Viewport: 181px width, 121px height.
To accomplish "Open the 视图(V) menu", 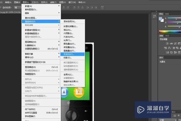I will [62, 2].
